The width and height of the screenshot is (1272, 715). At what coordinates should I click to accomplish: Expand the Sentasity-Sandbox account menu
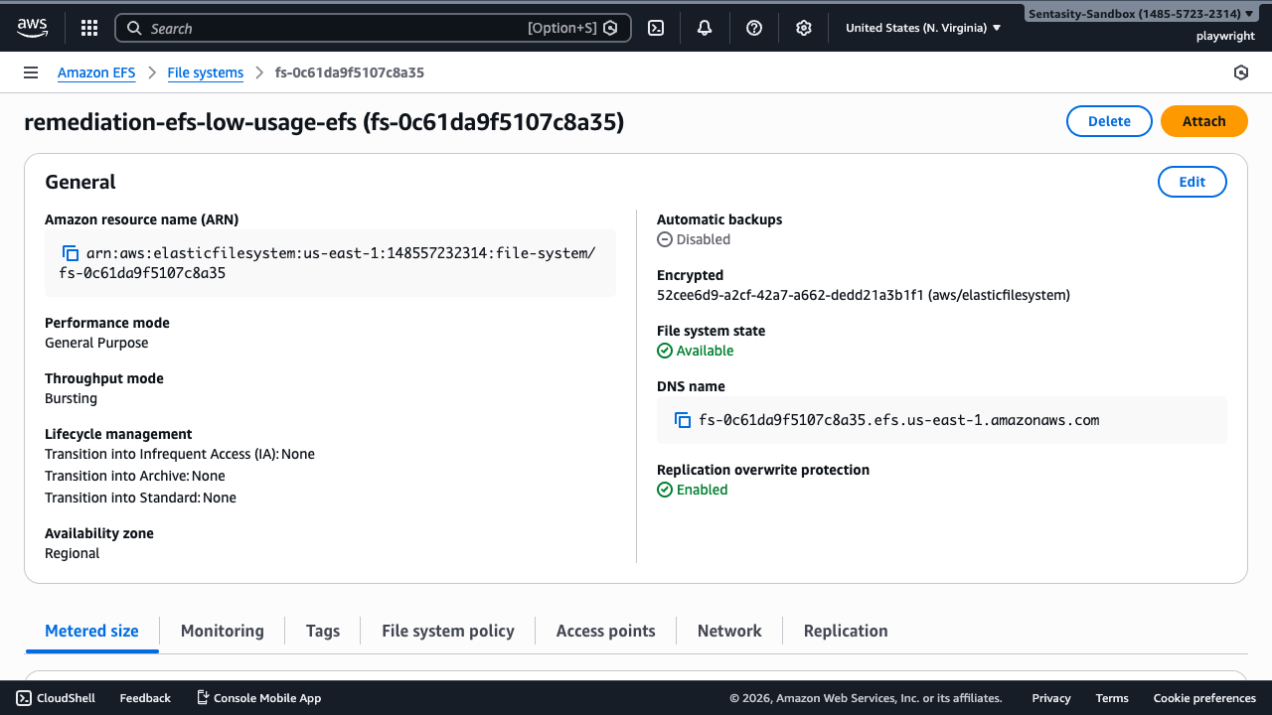tap(1140, 13)
